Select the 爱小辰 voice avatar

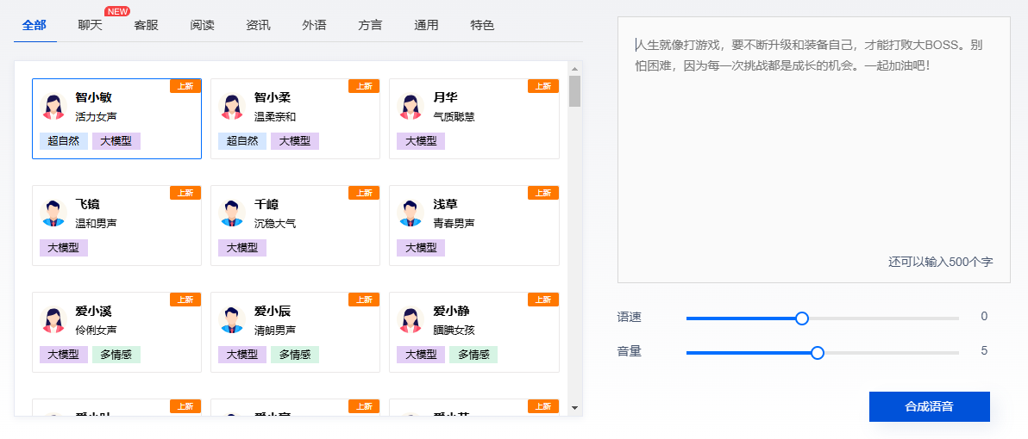233,319
